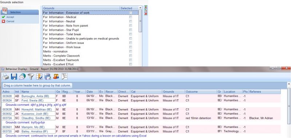The height and width of the screenshot is (138, 291).
Task: Click the group-by column drop area
Action: coord(37,85)
